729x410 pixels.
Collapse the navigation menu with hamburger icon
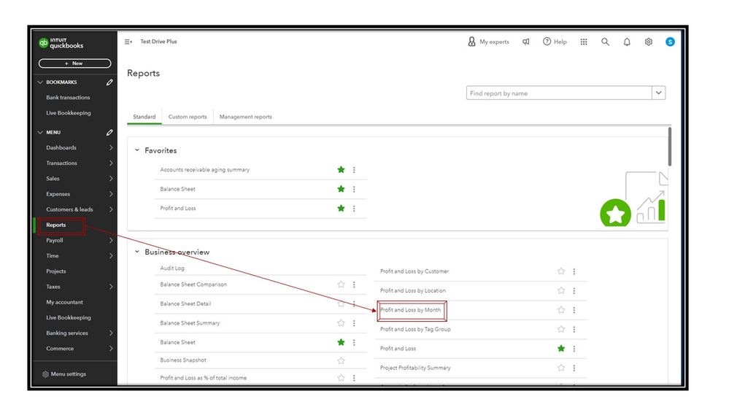coord(128,42)
